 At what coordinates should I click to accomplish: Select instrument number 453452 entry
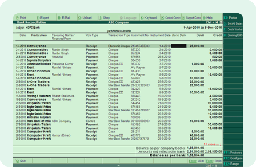tap(135, 125)
